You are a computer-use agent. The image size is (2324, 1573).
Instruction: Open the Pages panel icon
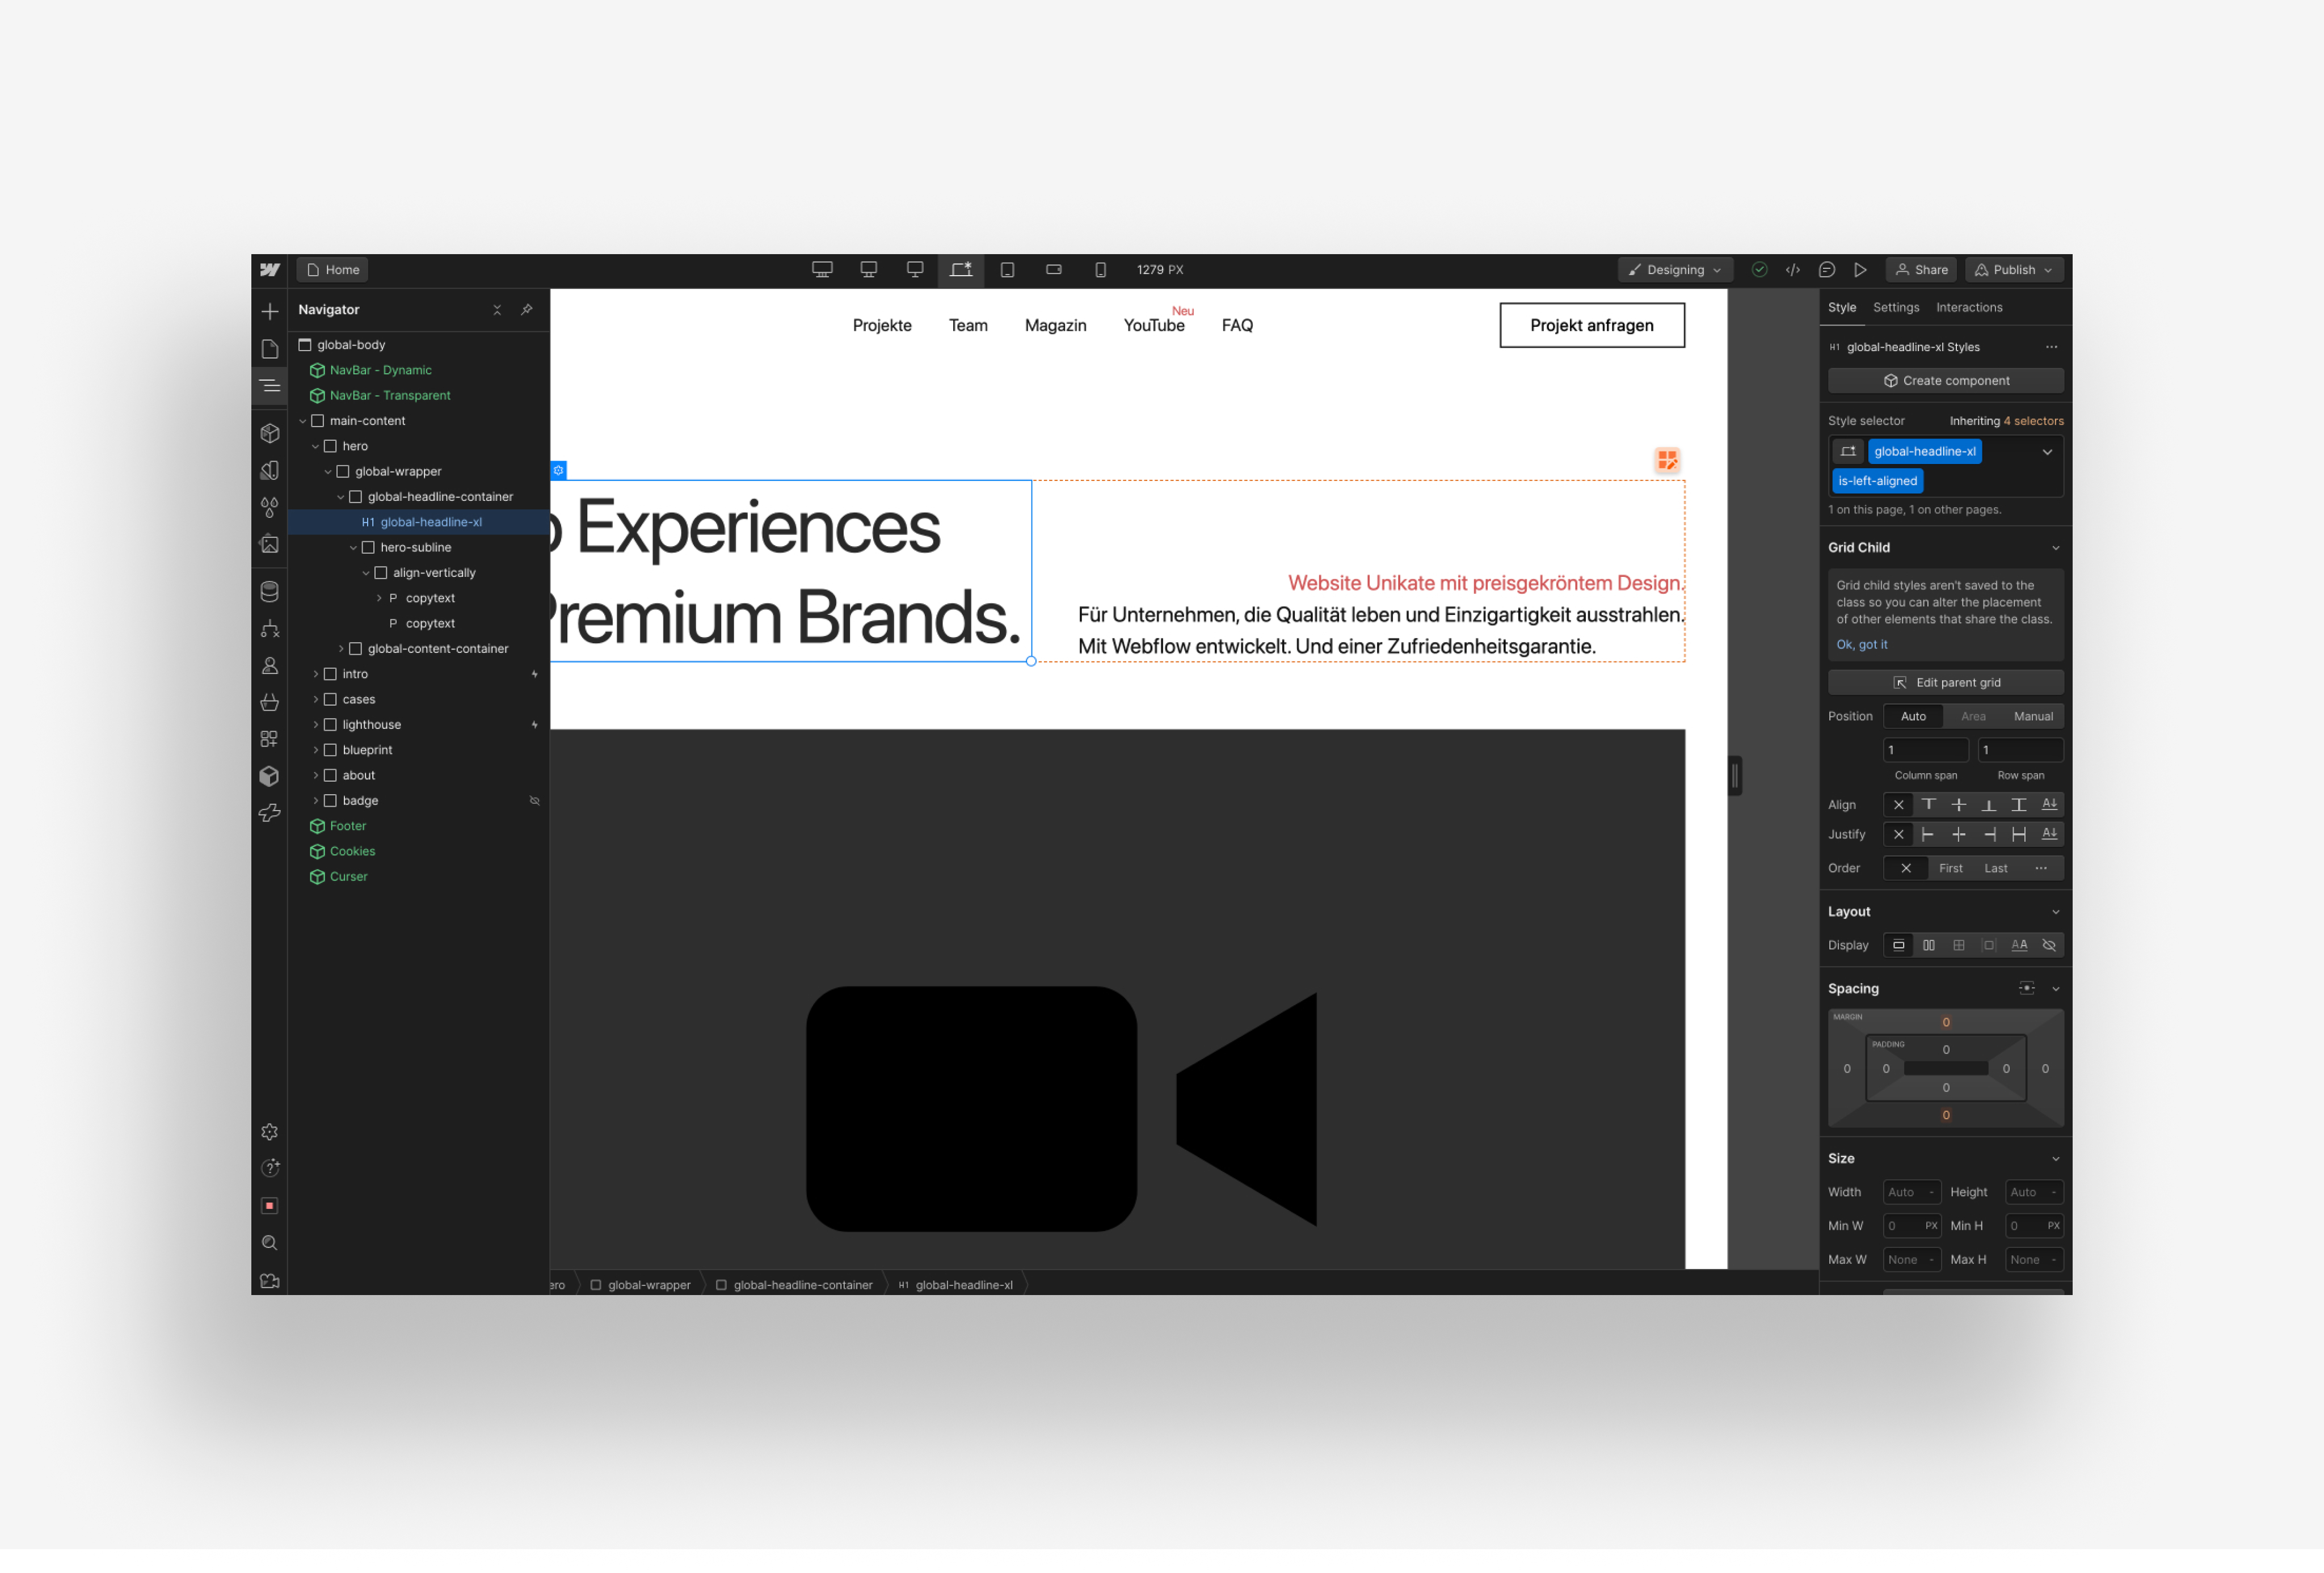coord(269,349)
